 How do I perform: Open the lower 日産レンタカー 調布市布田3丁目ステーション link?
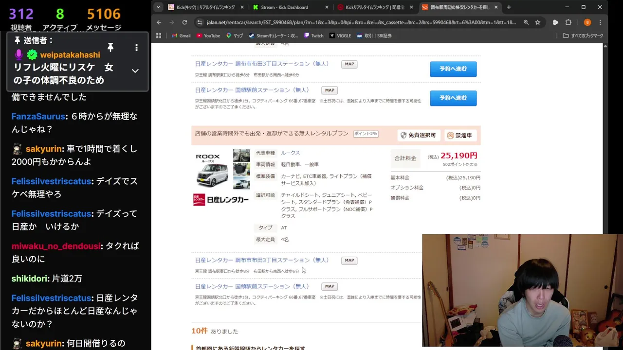(262, 260)
